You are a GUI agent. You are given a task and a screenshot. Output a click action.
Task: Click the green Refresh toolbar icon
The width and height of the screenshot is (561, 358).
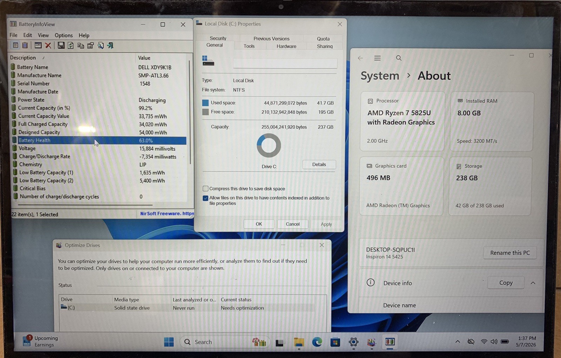pyautogui.click(x=70, y=45)
